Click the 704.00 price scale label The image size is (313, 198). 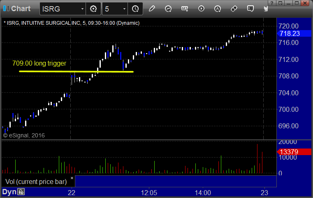pyautogui.click(x=288, y=93)
